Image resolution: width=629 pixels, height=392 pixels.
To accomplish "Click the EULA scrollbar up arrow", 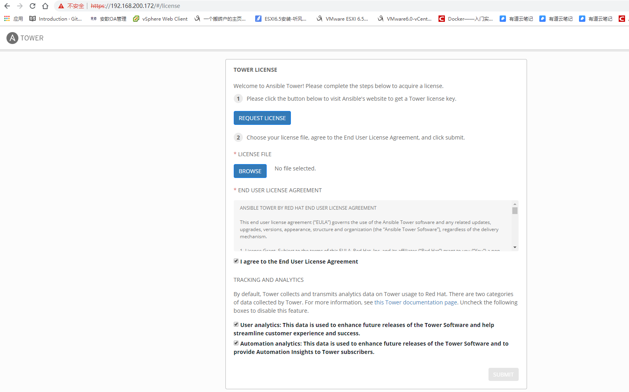I will [x=515, y=204].
